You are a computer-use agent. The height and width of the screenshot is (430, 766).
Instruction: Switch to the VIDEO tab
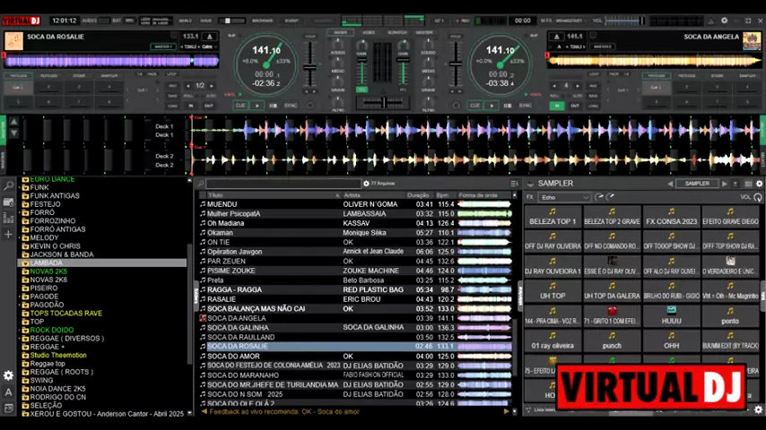tap(369, 32)
